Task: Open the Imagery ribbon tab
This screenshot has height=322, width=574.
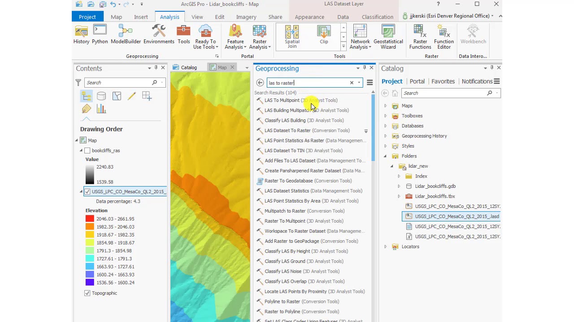Action: pos(246,17)
